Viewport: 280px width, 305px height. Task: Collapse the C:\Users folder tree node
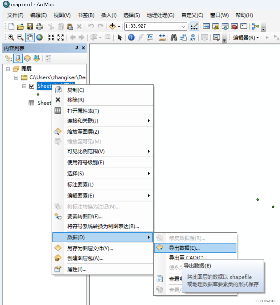click(x=16, y=78)
